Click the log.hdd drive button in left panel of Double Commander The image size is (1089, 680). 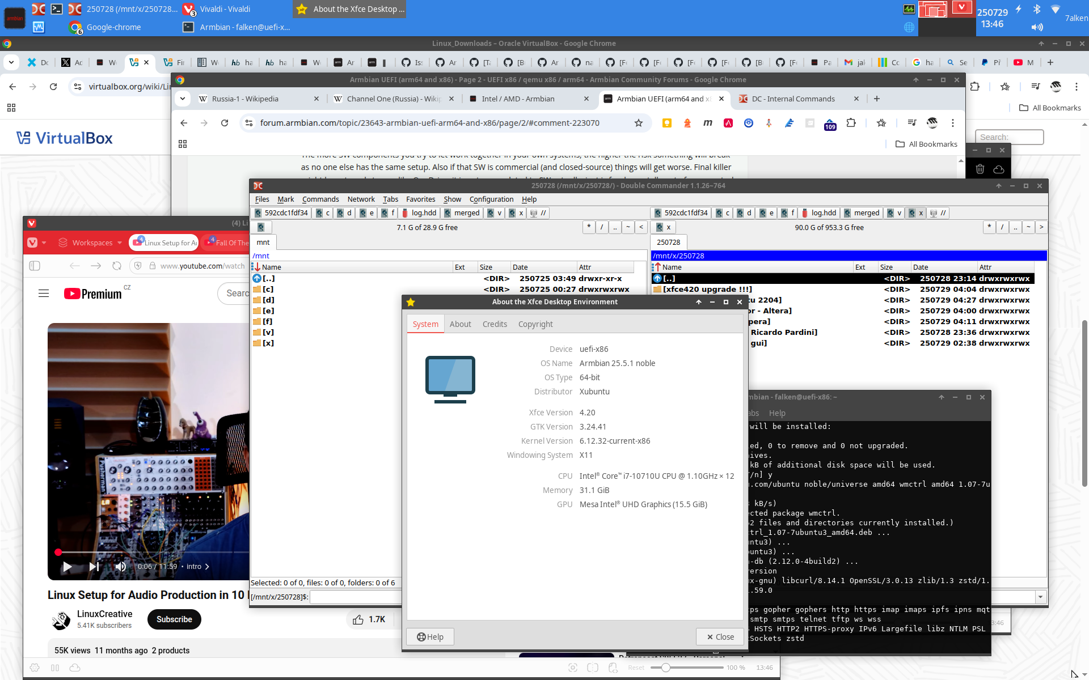(x=419, y=213)
